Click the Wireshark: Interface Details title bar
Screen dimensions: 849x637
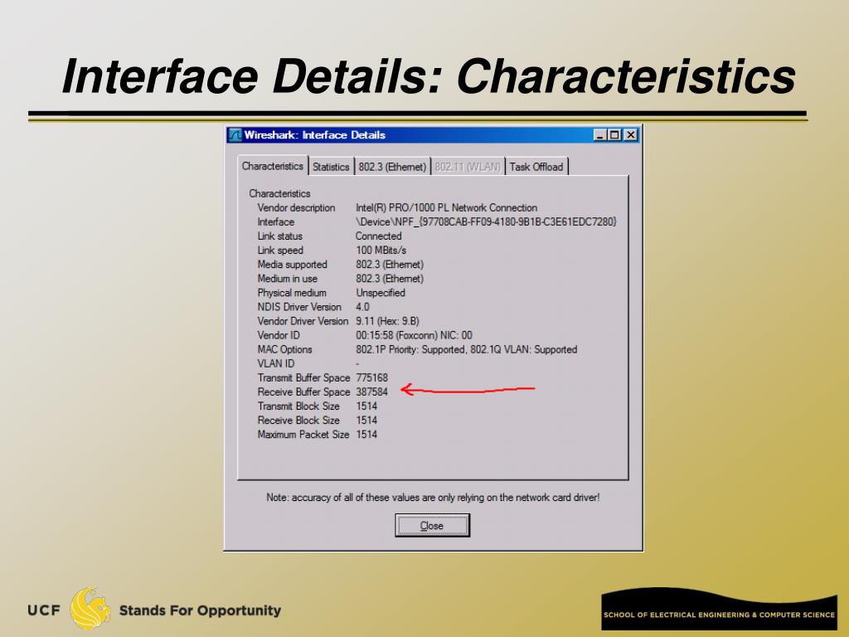[x=433, y=135]
